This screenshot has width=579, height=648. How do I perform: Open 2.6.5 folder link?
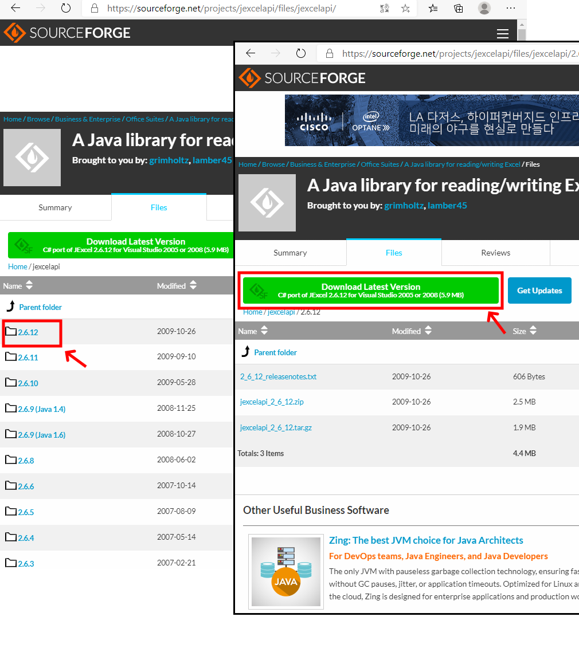[x=26, y=512]
